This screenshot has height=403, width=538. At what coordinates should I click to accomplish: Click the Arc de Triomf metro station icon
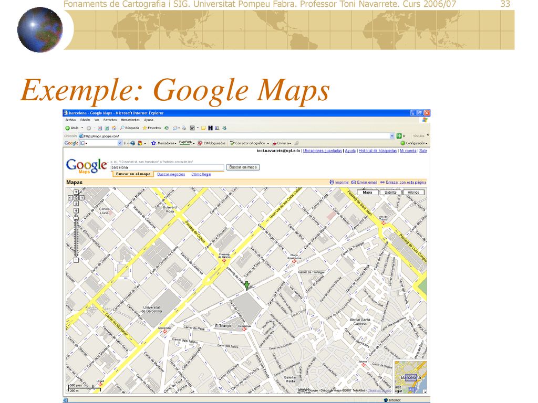tap(384, 223)
